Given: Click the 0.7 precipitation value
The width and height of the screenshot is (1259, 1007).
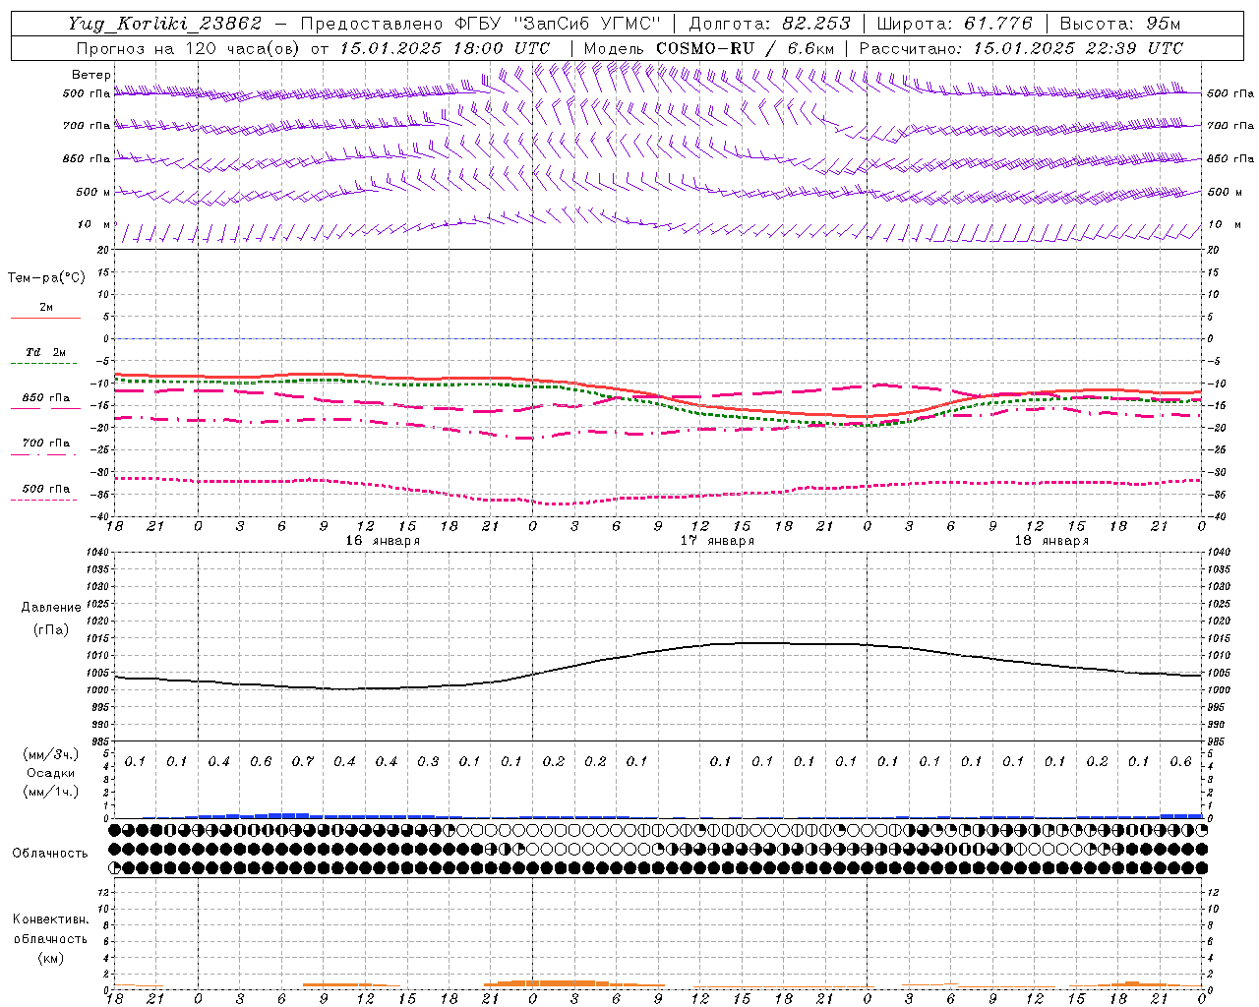Looking at the screenshot, I should coord(303,762).
